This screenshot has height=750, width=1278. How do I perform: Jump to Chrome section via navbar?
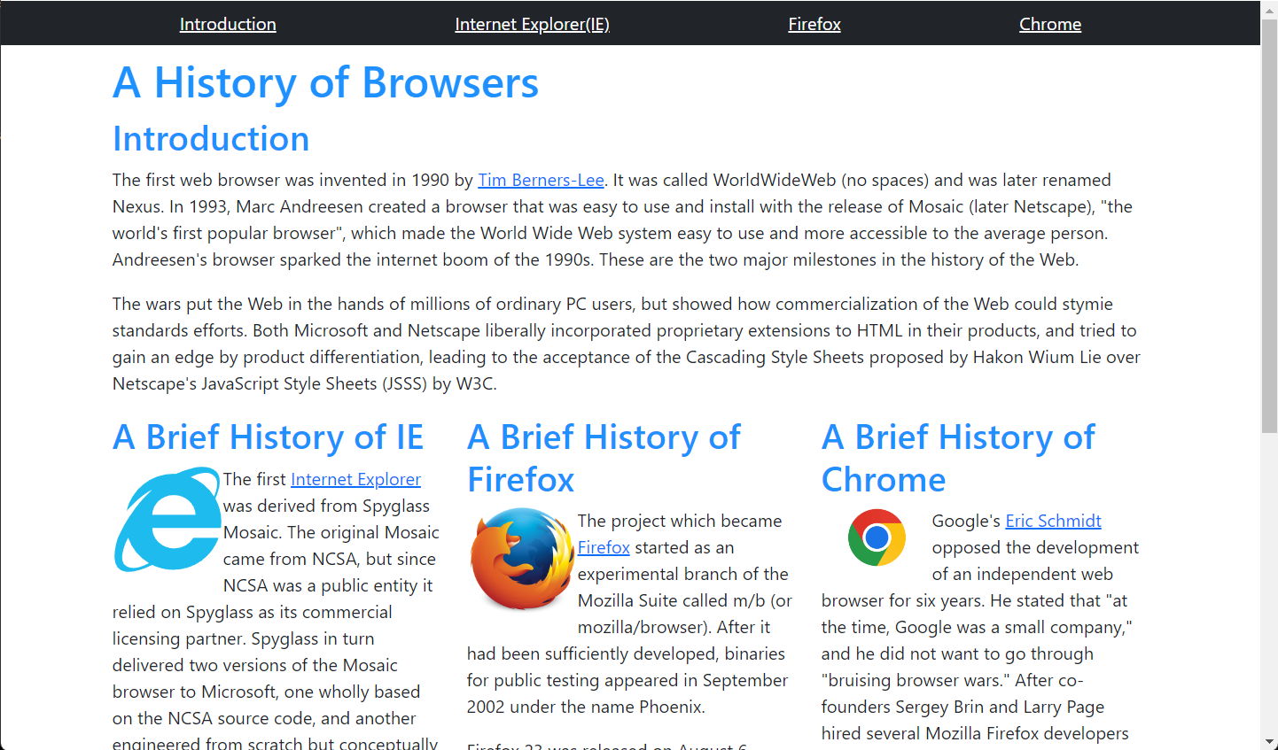[1049, 24]
